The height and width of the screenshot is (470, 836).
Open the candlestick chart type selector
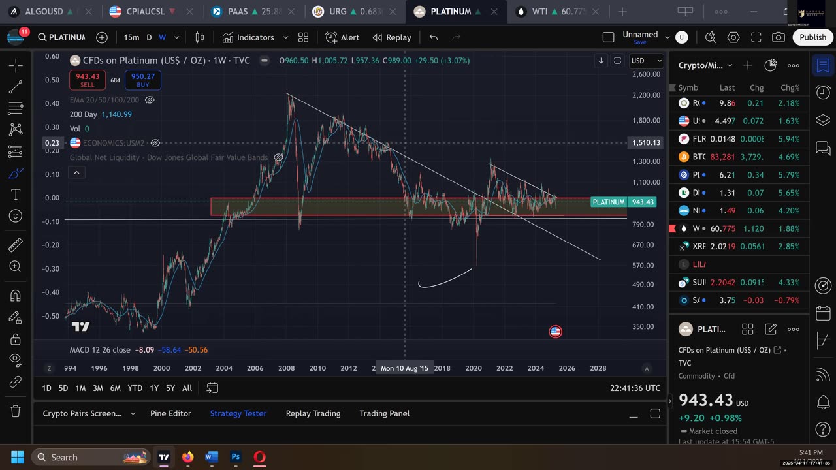[x=200, y=37]
